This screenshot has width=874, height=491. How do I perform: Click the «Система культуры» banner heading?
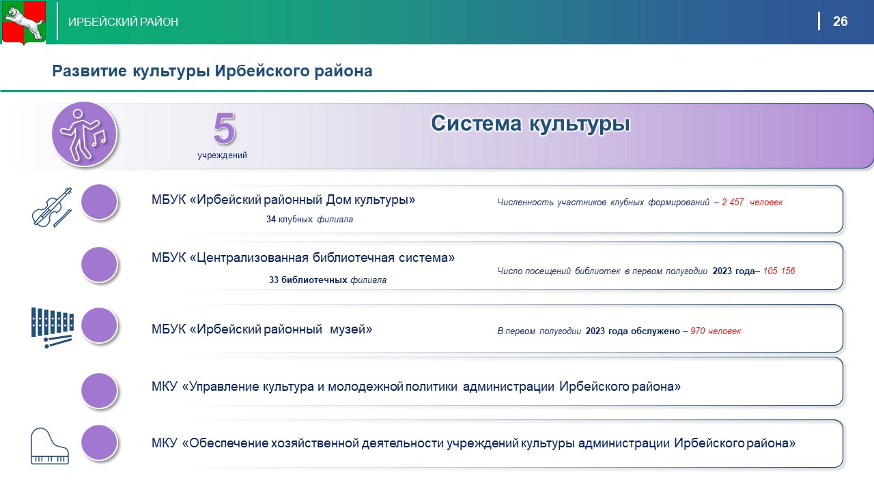point(530,124)
